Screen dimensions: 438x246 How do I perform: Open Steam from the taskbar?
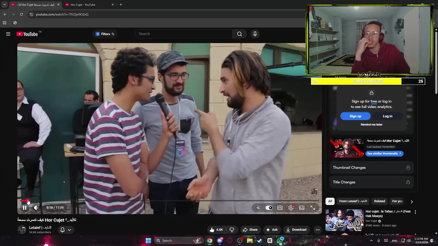click(260, 241)
